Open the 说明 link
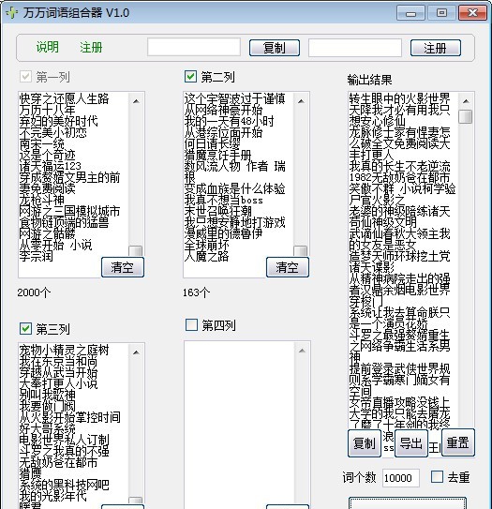492x509 pixels. click(x=48, y=48)
